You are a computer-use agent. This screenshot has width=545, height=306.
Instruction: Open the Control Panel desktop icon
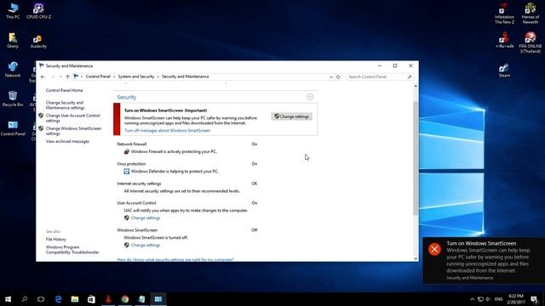click(x=13, y=127)
